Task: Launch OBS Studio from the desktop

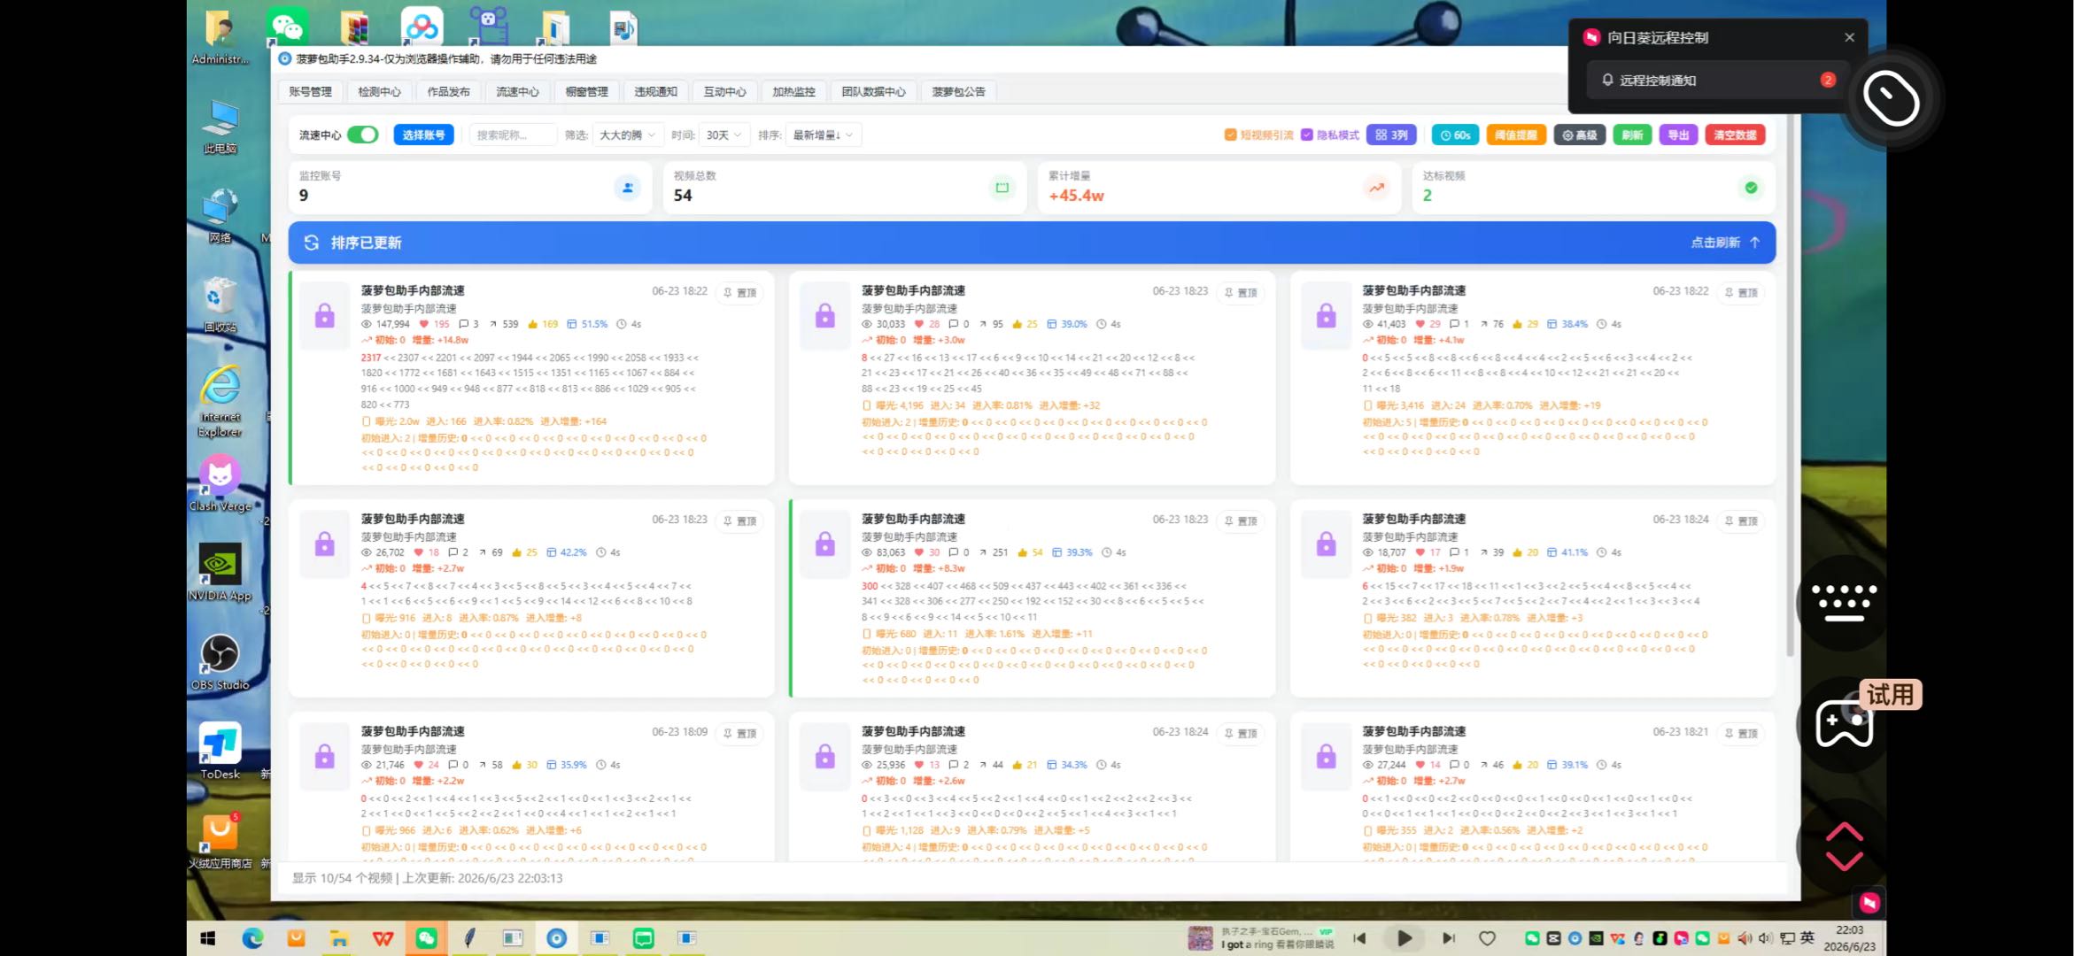Action: tap(220, 662)
